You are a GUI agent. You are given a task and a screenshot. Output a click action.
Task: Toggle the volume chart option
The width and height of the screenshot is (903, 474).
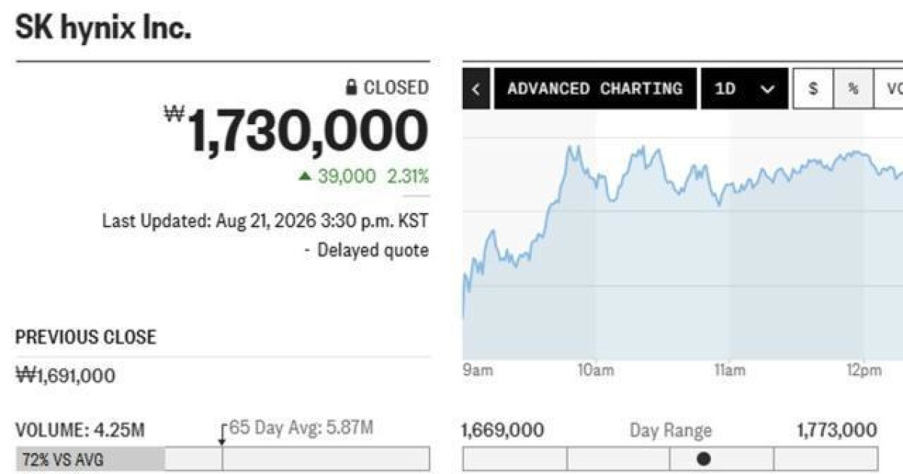(890, 89)
